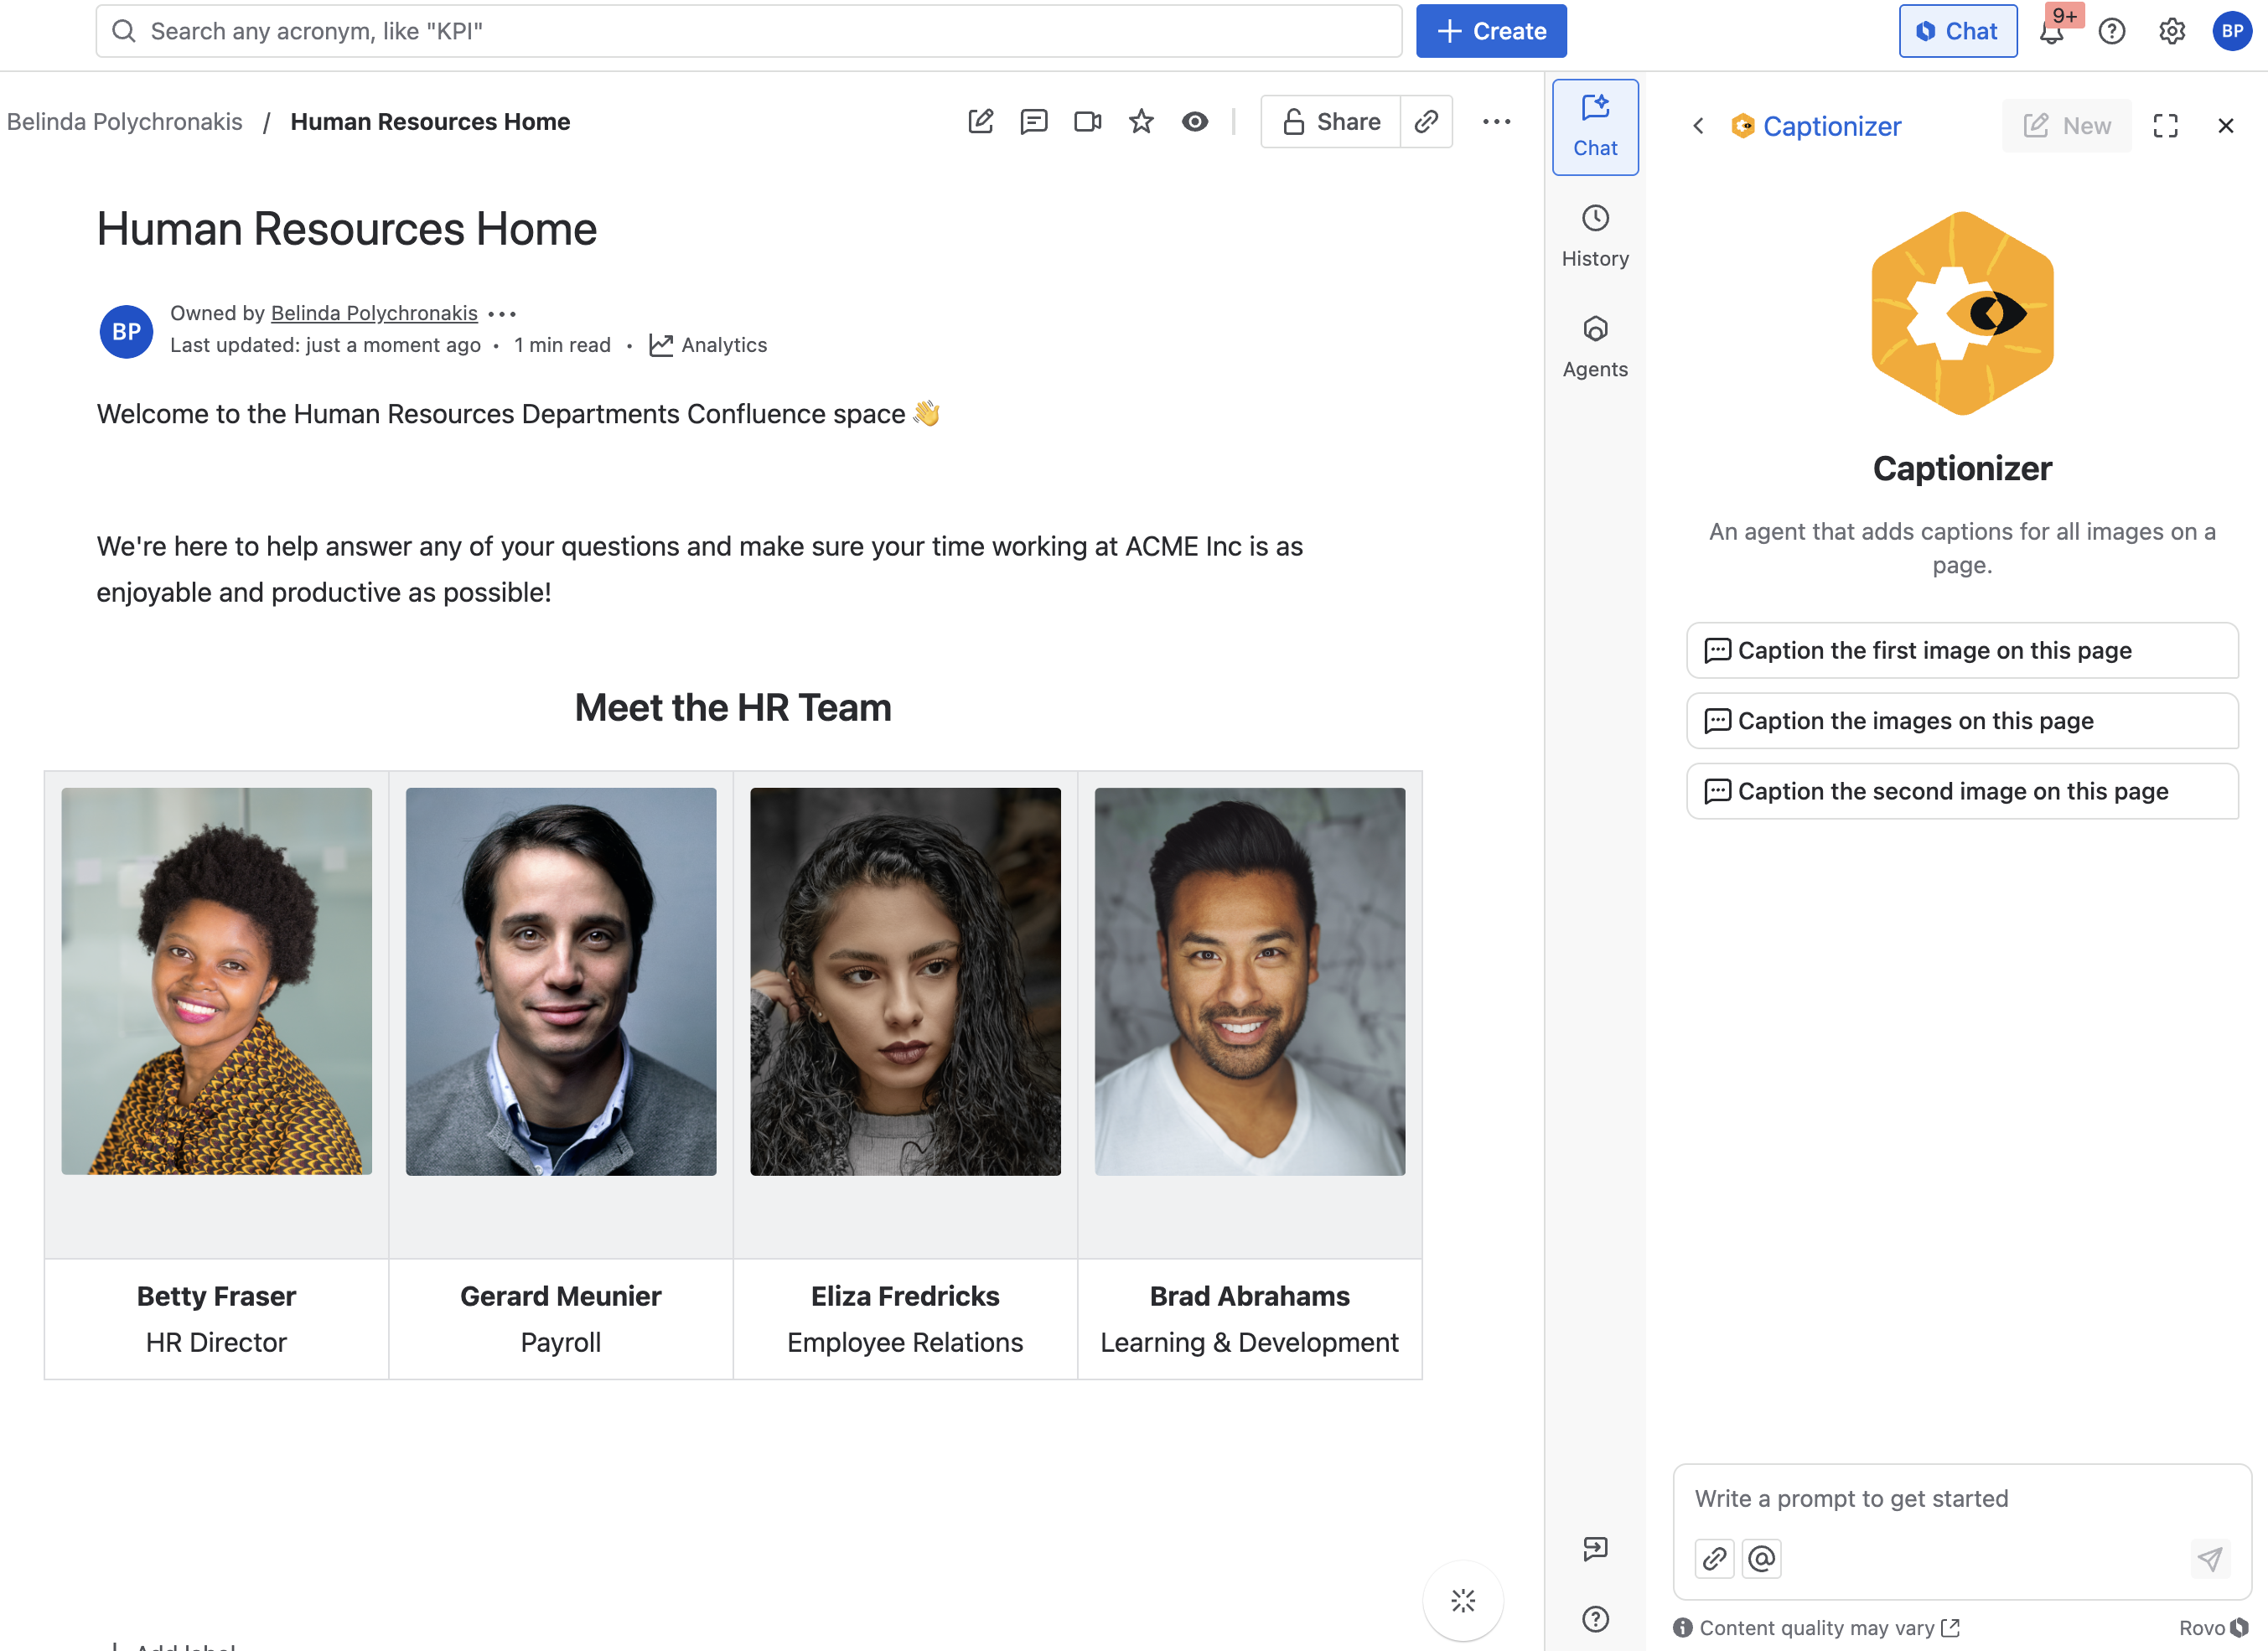Image resolution: width=2268 pixels, height=1651 pixels.
Task: Switch to the History tab in sidebar
Action: coord(1595,237)
